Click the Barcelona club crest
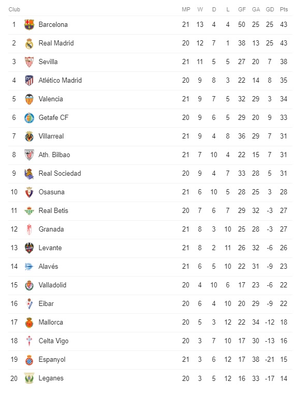295x398 pixels. 29,25
